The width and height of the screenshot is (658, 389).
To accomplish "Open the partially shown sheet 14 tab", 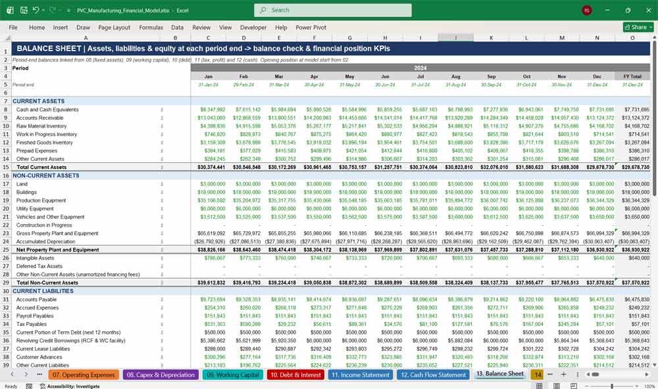I will tap(537, 375).
